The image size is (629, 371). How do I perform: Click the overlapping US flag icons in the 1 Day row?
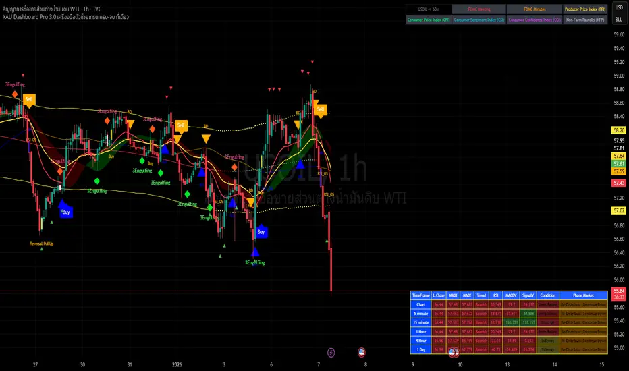(x=454, y=353)
